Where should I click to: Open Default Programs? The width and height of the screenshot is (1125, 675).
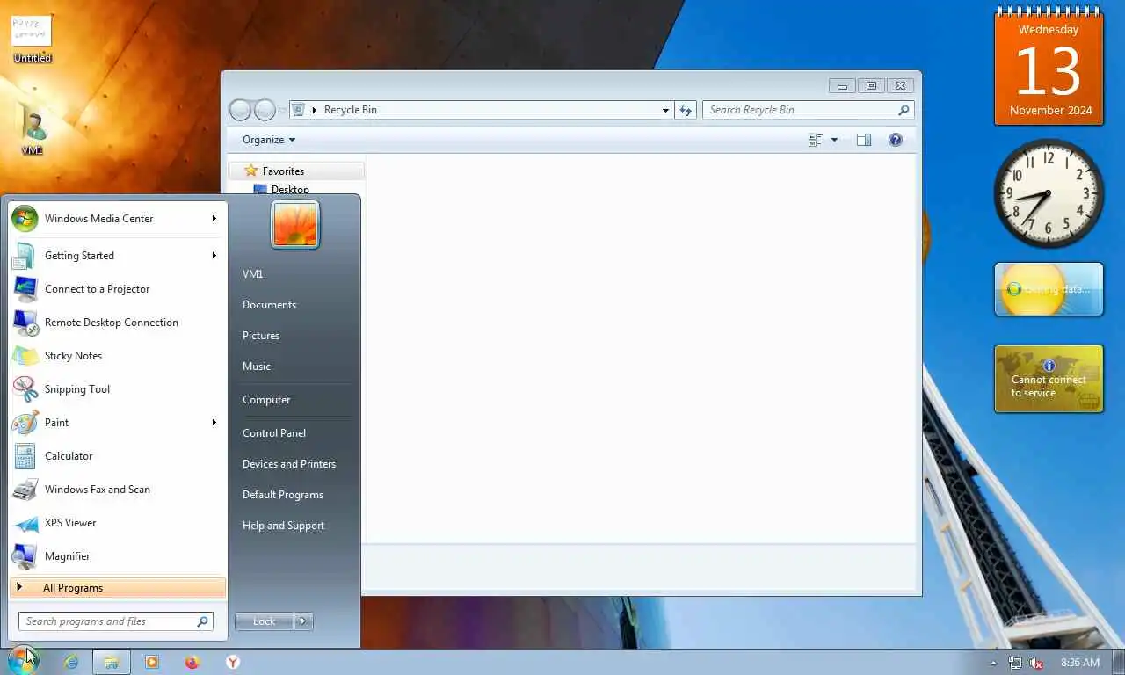(283, 495)
